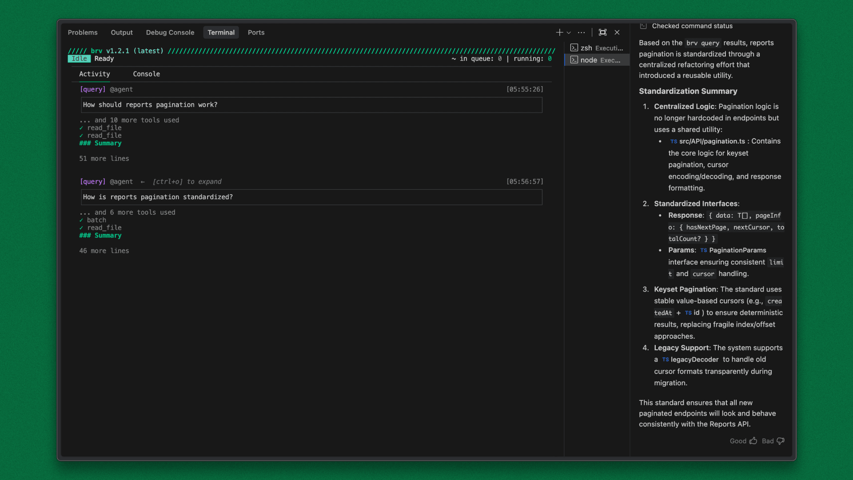Select the Activity view in brv

tap(94, 74)
